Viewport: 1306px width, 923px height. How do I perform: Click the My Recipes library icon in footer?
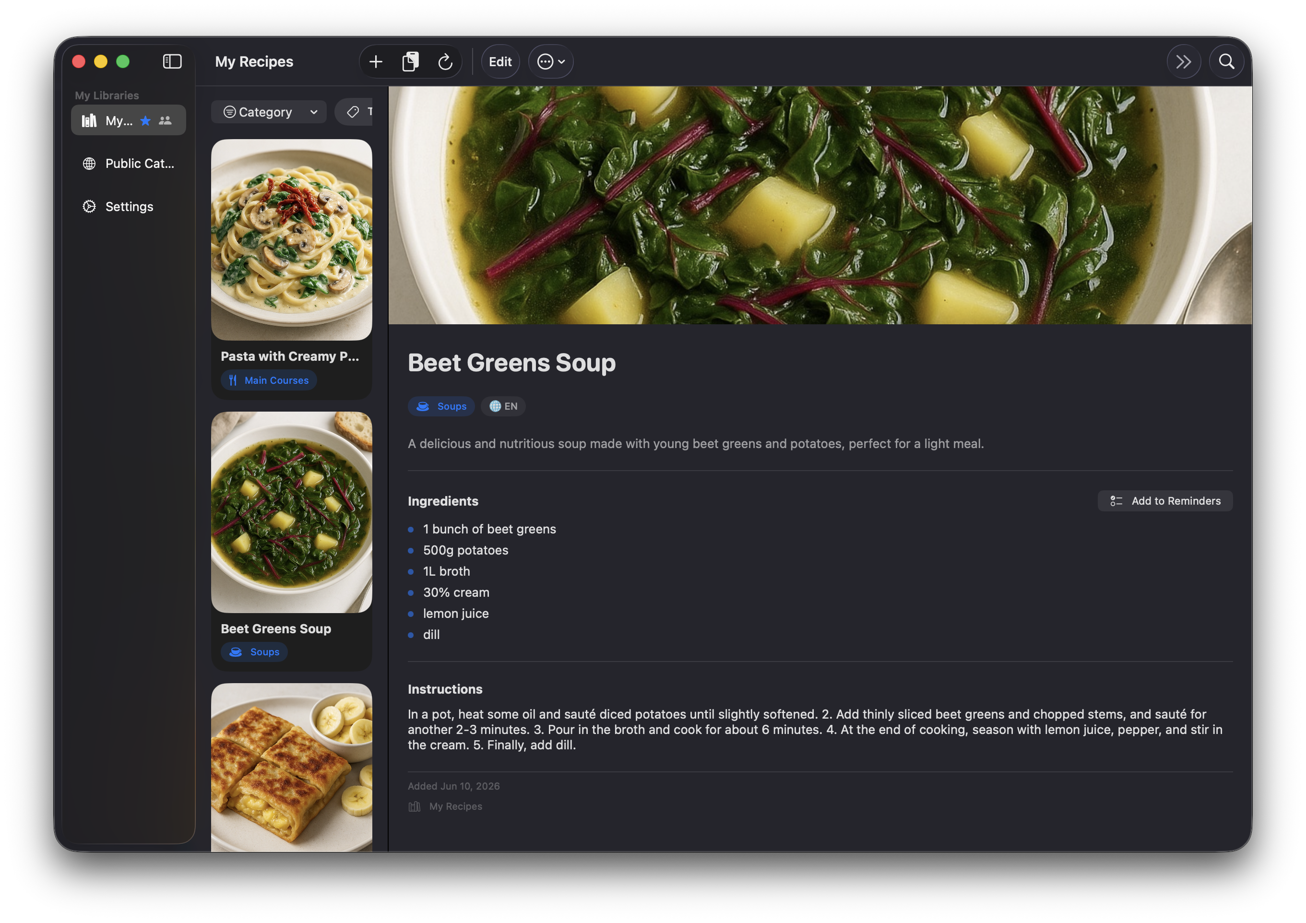click(415, 806)
